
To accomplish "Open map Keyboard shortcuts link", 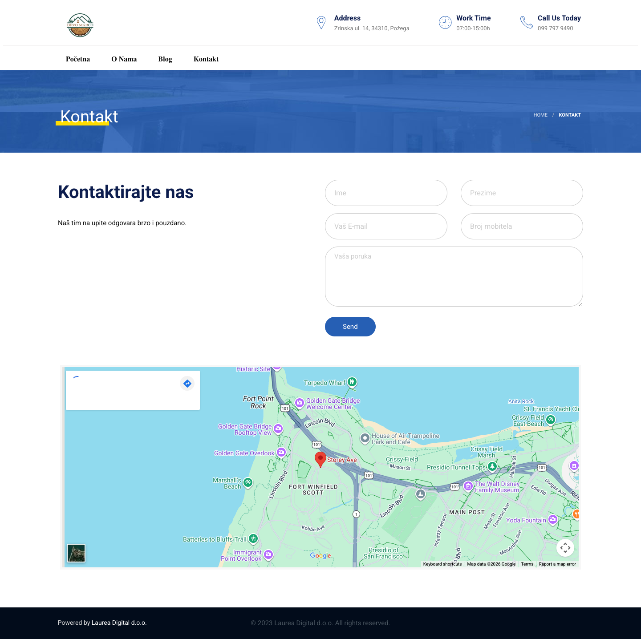I will click(442, 564).
